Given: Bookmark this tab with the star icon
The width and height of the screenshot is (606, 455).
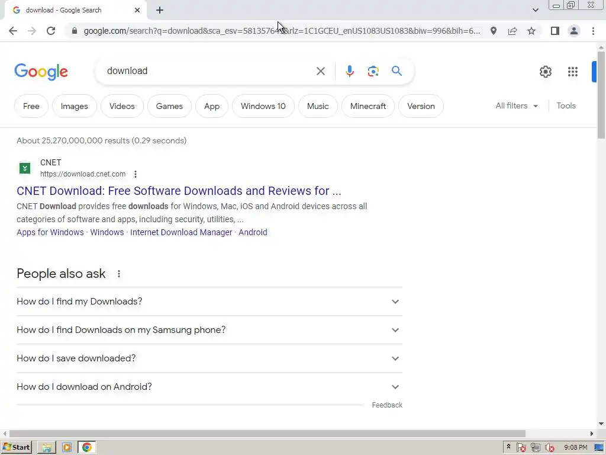Looking at the screenshot, I should [531, 31].
